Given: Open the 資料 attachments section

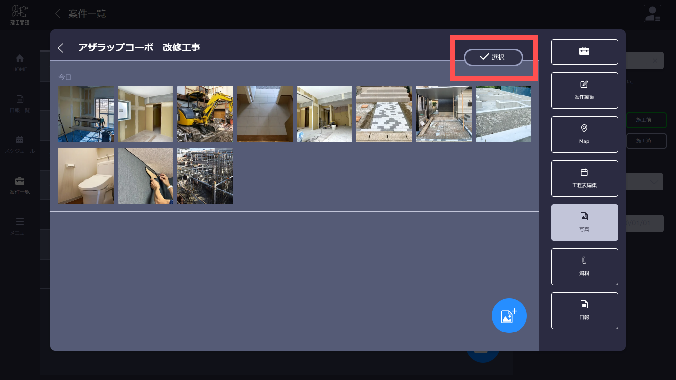Looking at the screenshot, I should coord(584,267).
